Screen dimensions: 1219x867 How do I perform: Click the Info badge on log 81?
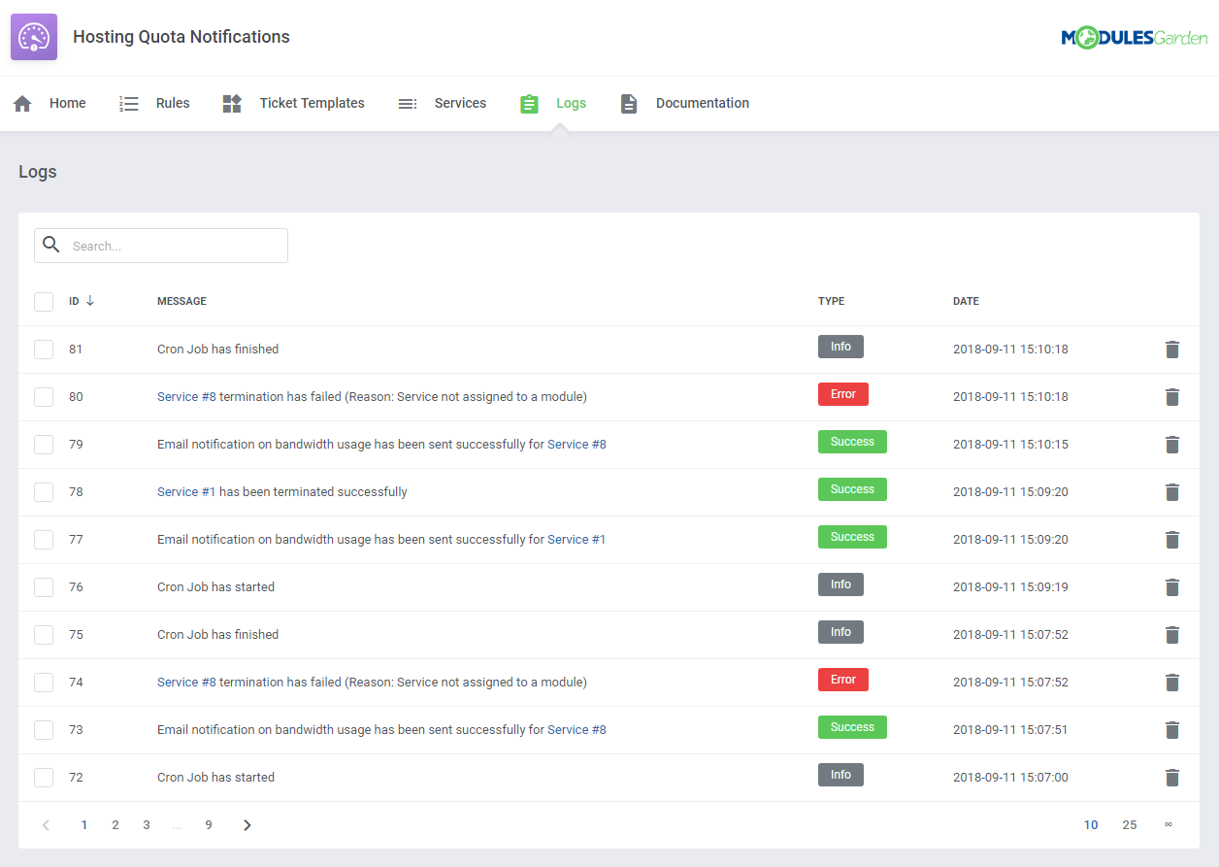pos(840,347)
